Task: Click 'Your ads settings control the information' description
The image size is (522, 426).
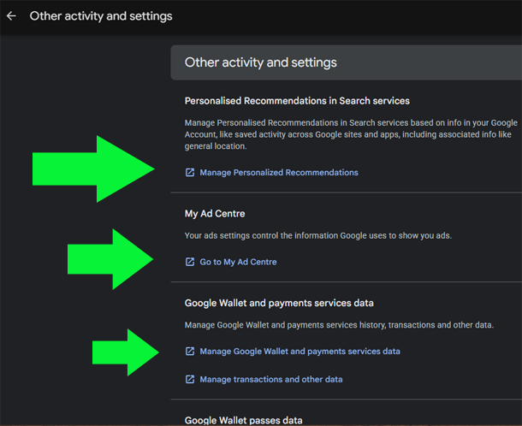Action: (318, 235)
